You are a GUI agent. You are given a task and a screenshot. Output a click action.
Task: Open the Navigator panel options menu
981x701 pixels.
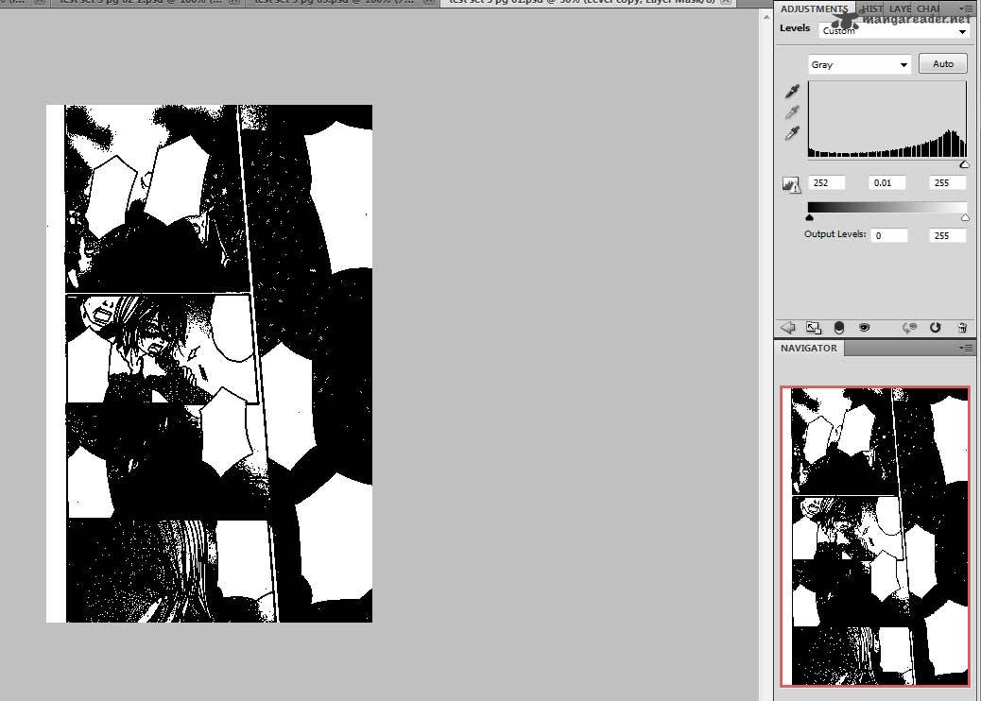click(x=966, y=348)
